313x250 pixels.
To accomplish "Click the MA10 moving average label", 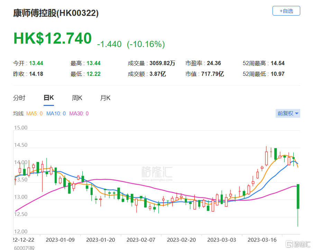I will [56, 114].
